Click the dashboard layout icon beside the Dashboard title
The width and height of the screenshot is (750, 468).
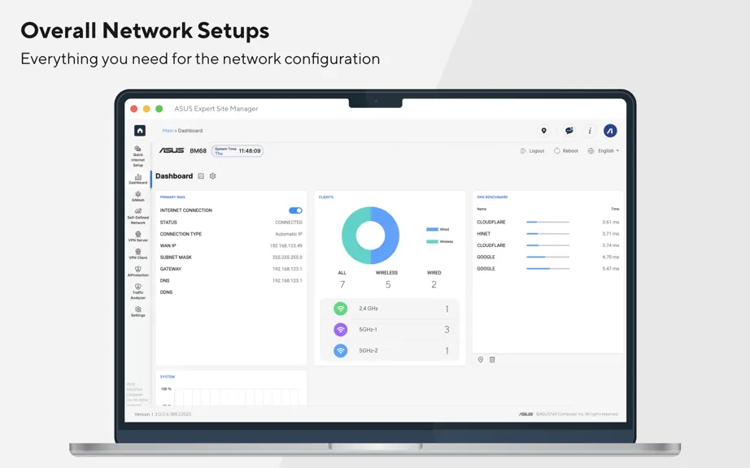[201, 176]
